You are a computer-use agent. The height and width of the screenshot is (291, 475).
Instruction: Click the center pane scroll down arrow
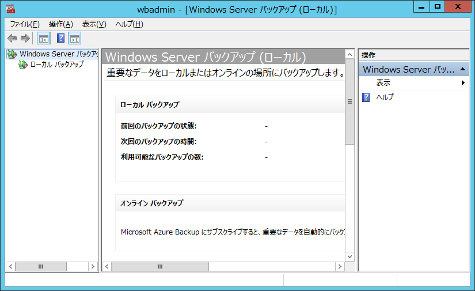(349, 256)
